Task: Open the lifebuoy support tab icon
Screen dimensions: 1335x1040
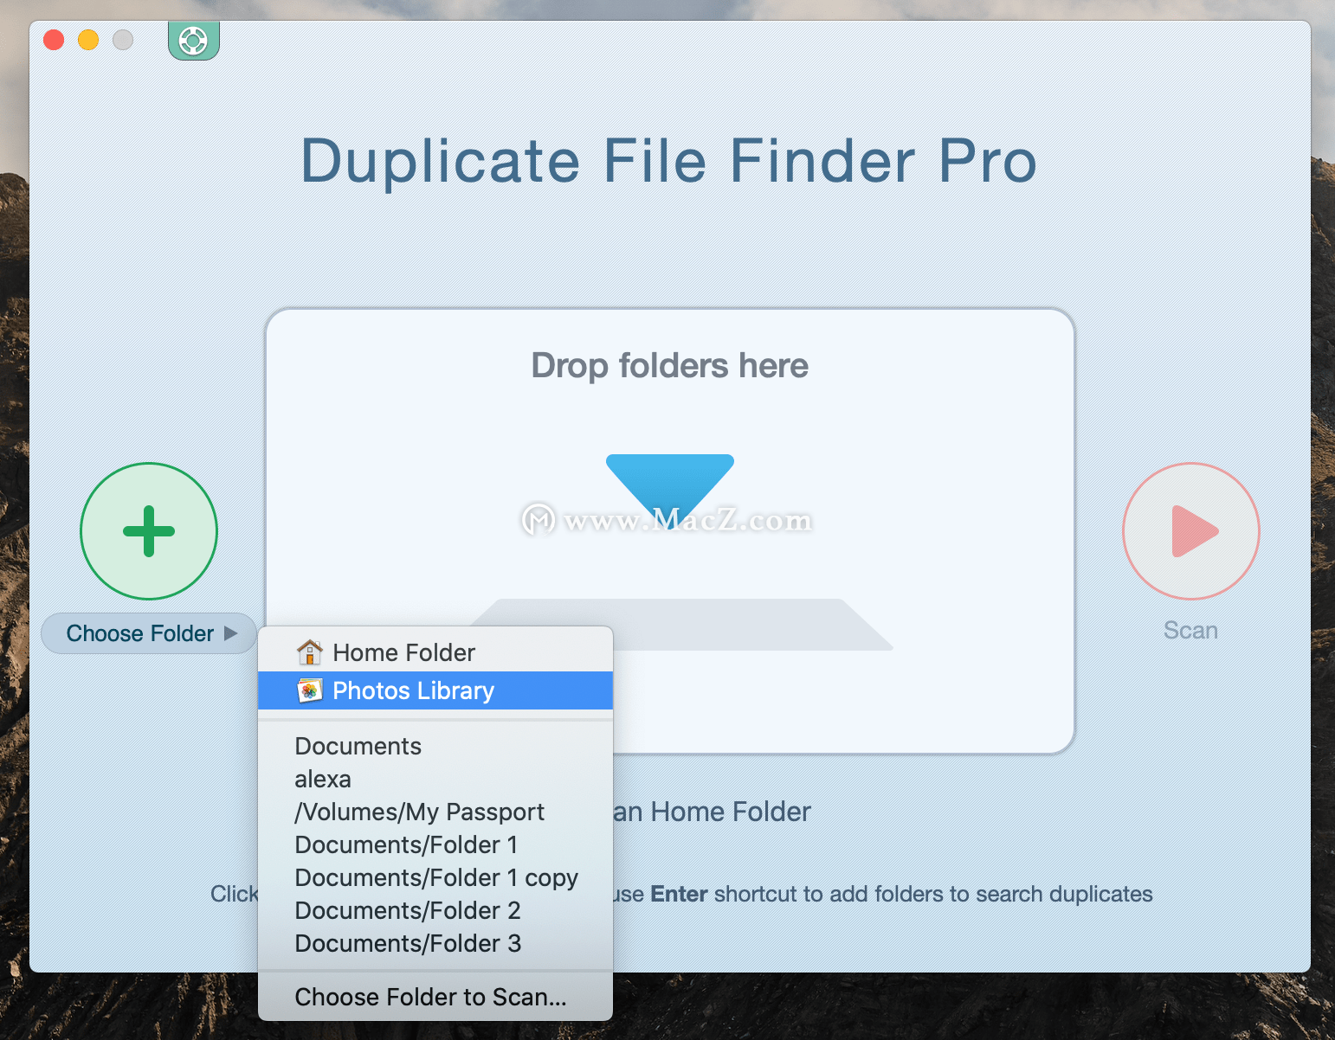Action: pos(193,41)
